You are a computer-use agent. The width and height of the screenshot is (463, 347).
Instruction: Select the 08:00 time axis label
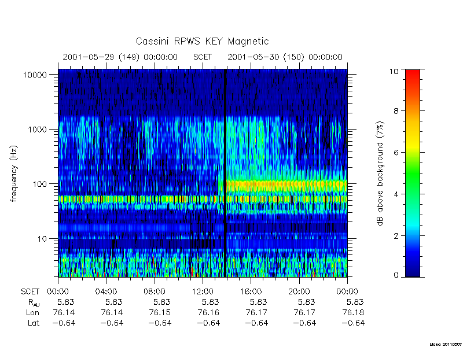[155, 292]
